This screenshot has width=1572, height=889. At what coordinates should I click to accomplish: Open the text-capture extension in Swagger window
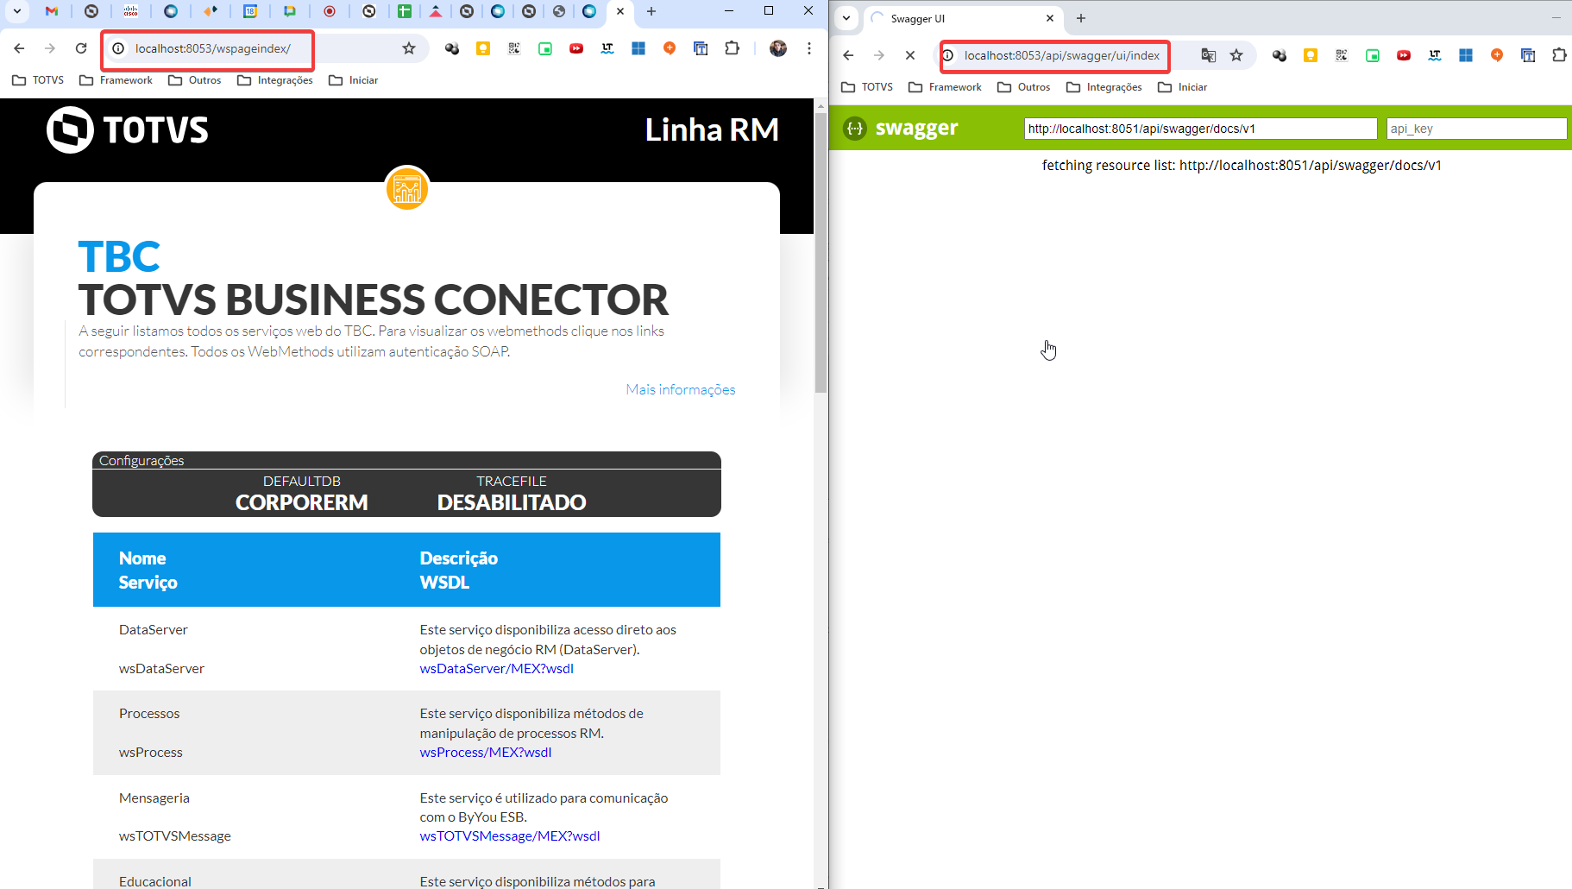[x=1528, y=55]
